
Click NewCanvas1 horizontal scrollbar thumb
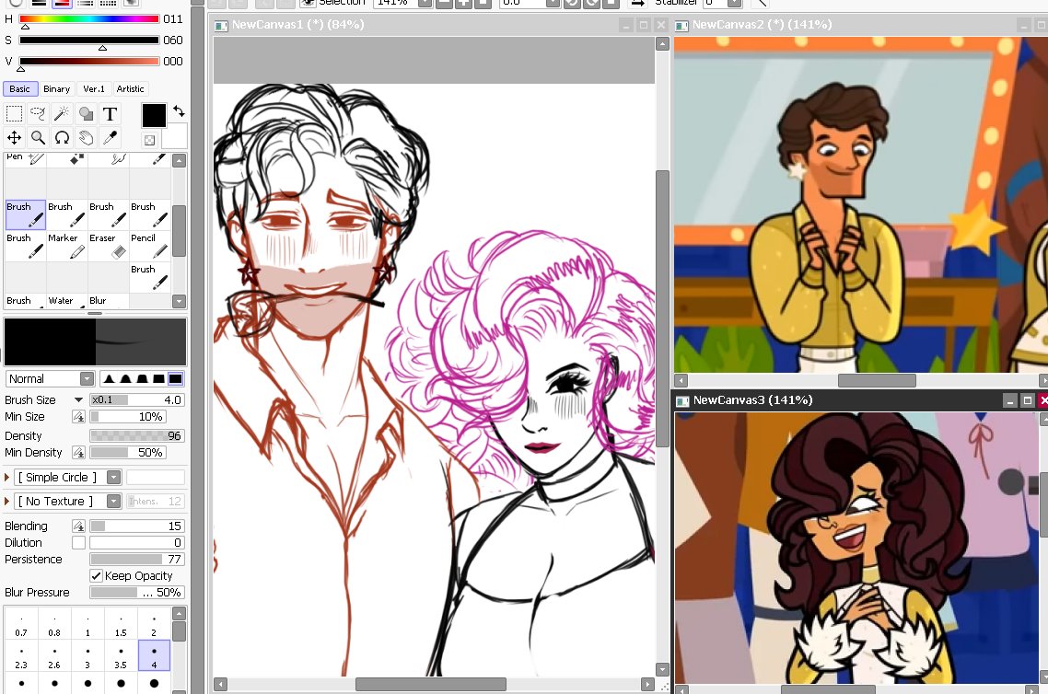tap(430, 685)
